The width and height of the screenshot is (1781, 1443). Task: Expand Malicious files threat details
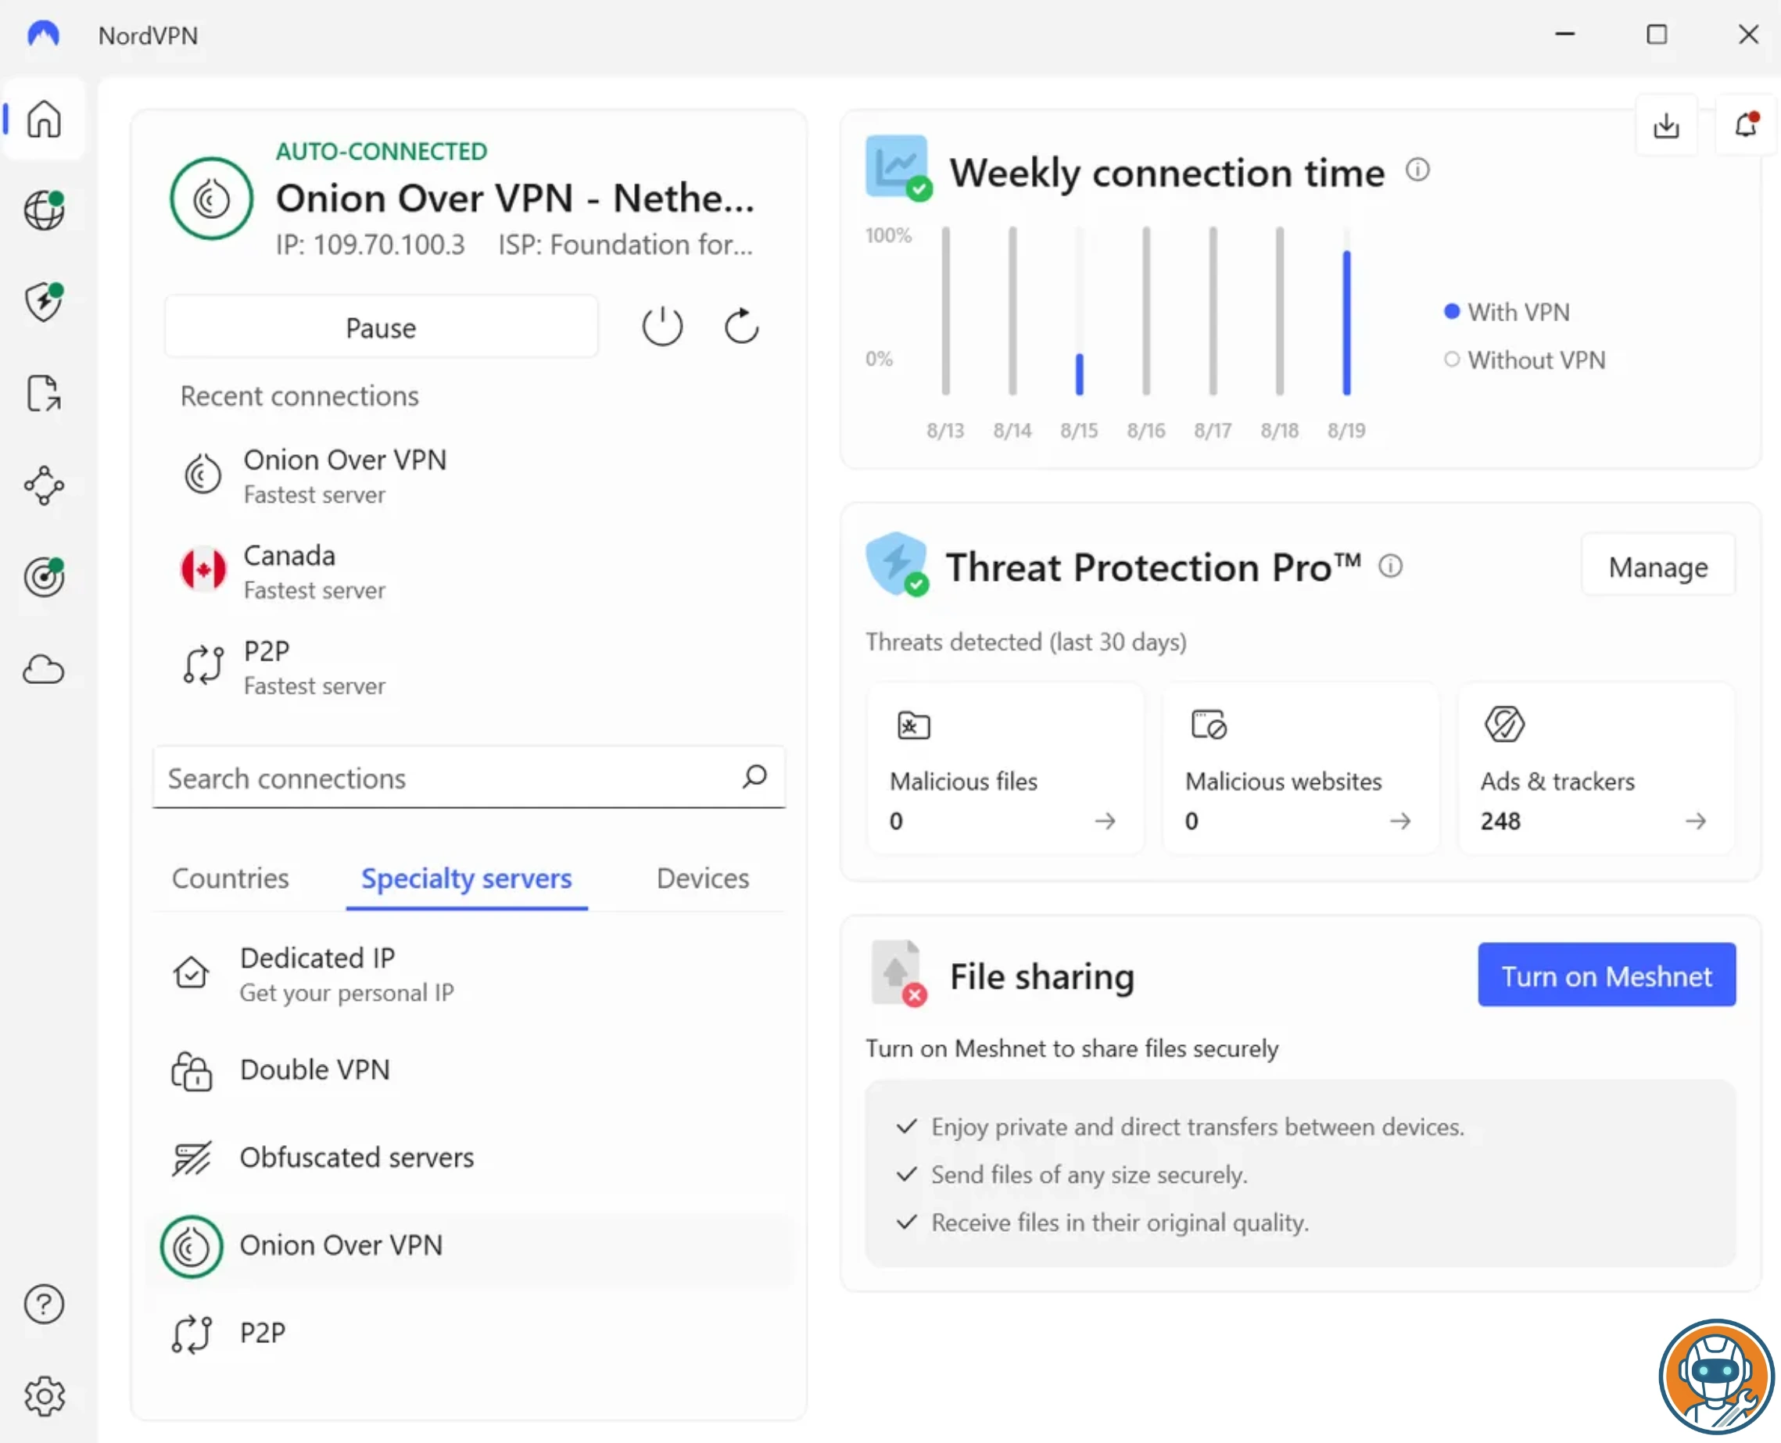1105,822
